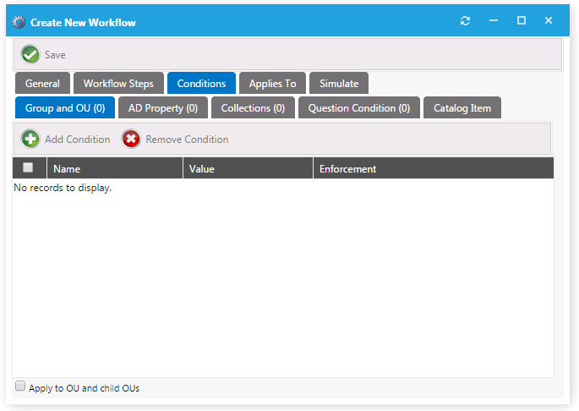
Task: Click the green Add Condition plus icon
Action: (30, 140)
